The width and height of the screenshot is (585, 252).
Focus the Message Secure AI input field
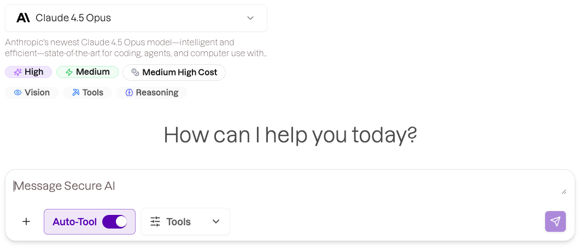coord(273,186)
